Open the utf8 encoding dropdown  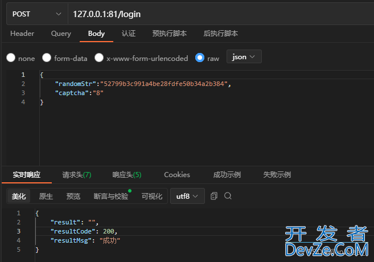187,196
